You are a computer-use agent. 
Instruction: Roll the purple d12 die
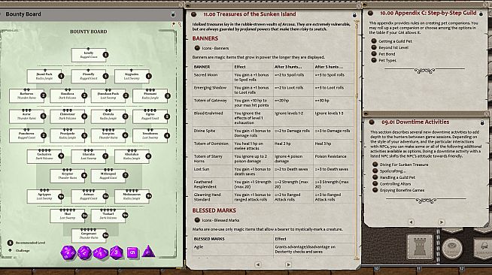pos(84,252)
